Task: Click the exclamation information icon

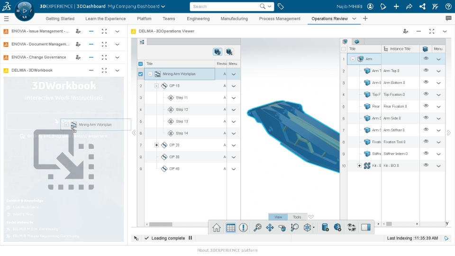Action: coord(243,228)
